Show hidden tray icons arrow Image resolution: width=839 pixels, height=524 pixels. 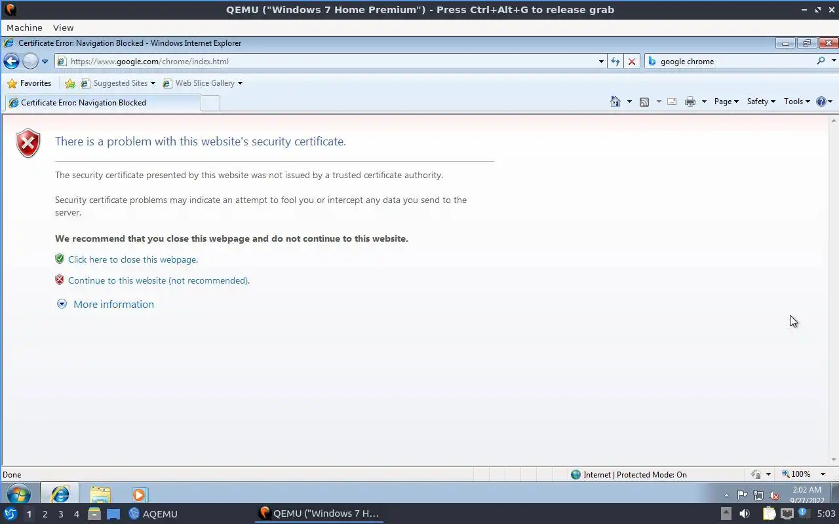(x=726, y=495)
